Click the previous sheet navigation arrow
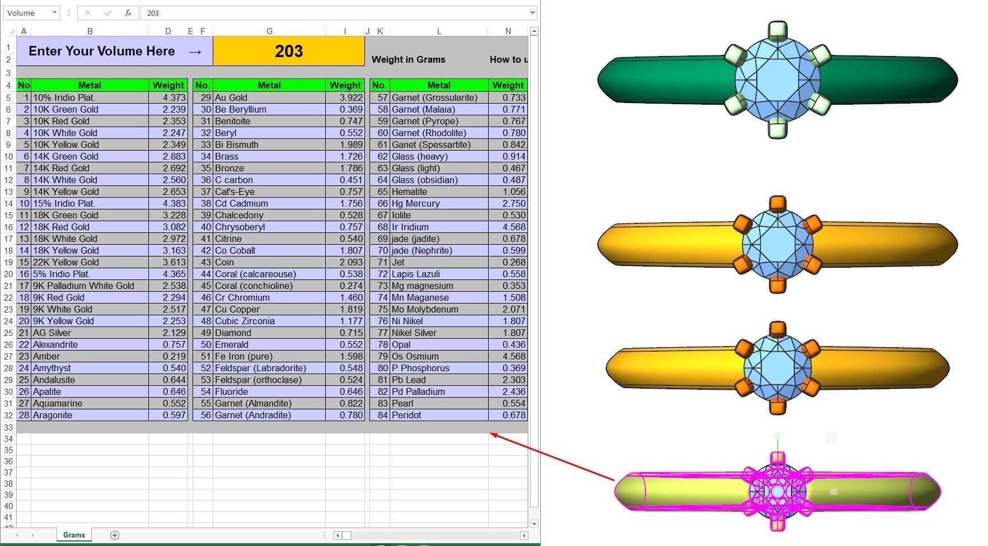This screenshot has width=988, height=546. tap(17, 535)
